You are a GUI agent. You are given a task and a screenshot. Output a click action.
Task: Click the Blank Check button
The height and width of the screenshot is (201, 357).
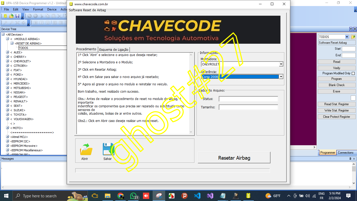[337, 85]
